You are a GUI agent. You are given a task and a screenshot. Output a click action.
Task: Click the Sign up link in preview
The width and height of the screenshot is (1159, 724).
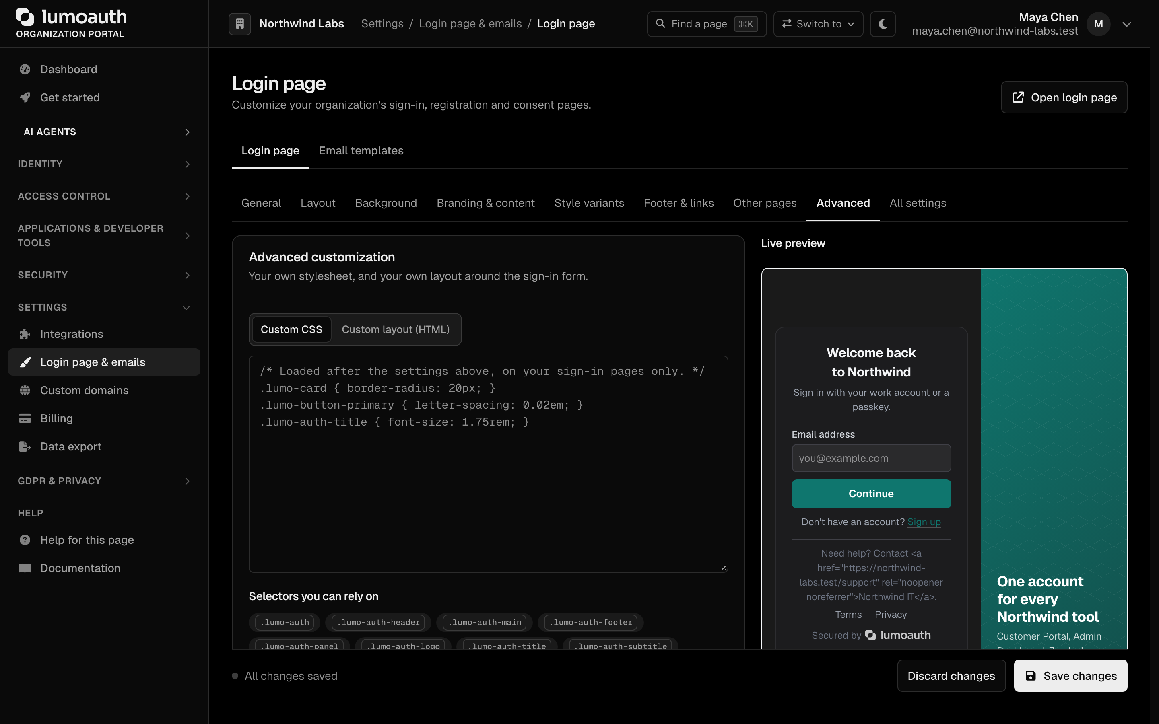(x=924, y=522)
